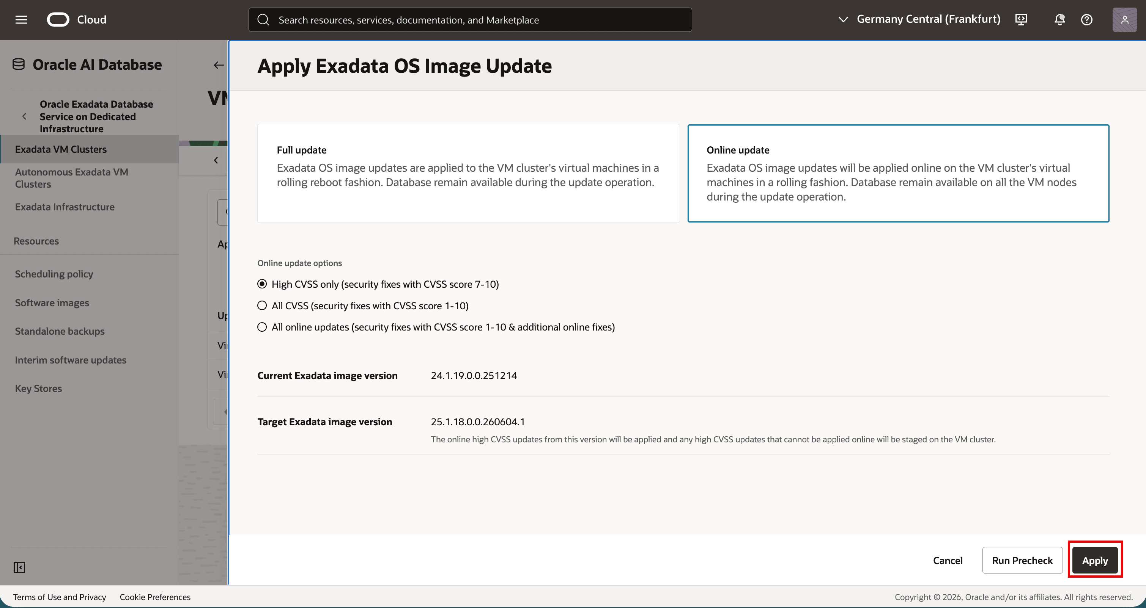Click Oracle AI Database heading
This screenshot has width=1146, height=608.
coord(97,64)
